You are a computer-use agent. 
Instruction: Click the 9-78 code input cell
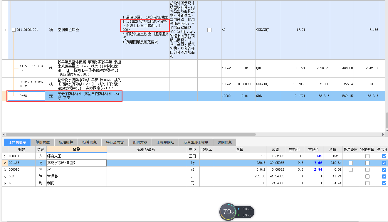(26, 96)
